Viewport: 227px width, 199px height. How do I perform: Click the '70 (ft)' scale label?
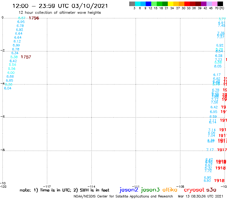click(219, 8)
